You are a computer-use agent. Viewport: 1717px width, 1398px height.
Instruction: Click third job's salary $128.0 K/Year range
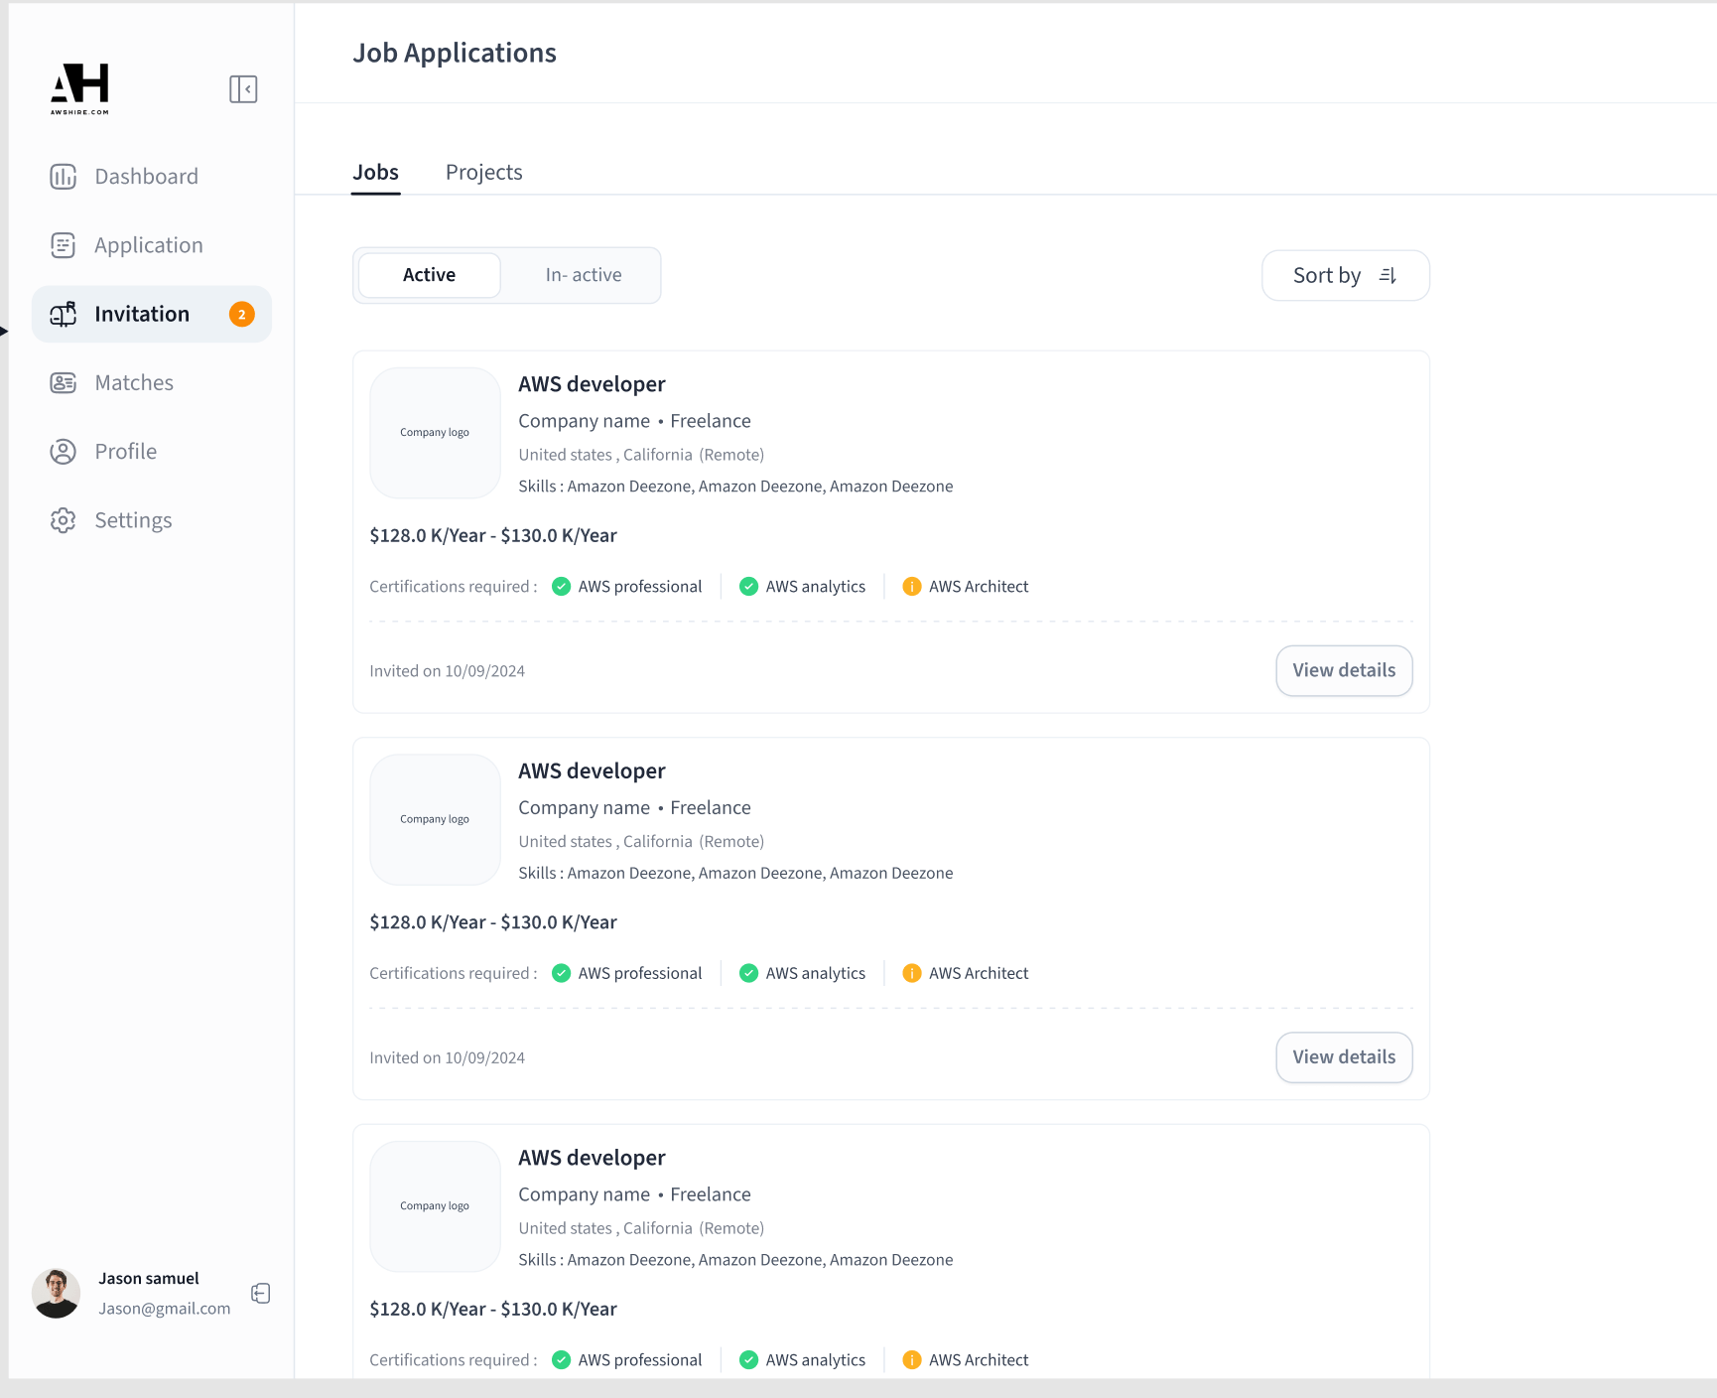493,1310
